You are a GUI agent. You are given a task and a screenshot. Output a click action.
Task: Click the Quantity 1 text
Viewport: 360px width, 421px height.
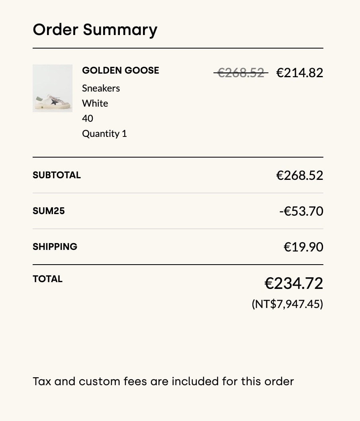click(104, 133)
